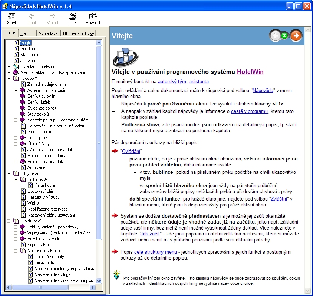Screen dimensions: 313x296
Task: Expand Přepnutí na jiná data node
Action: click(16, 162)
